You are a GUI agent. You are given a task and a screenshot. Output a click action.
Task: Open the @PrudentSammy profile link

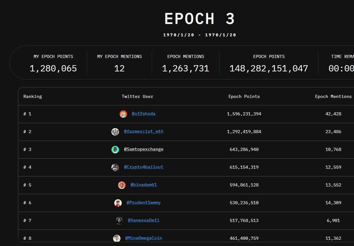[x=144, y=202]
